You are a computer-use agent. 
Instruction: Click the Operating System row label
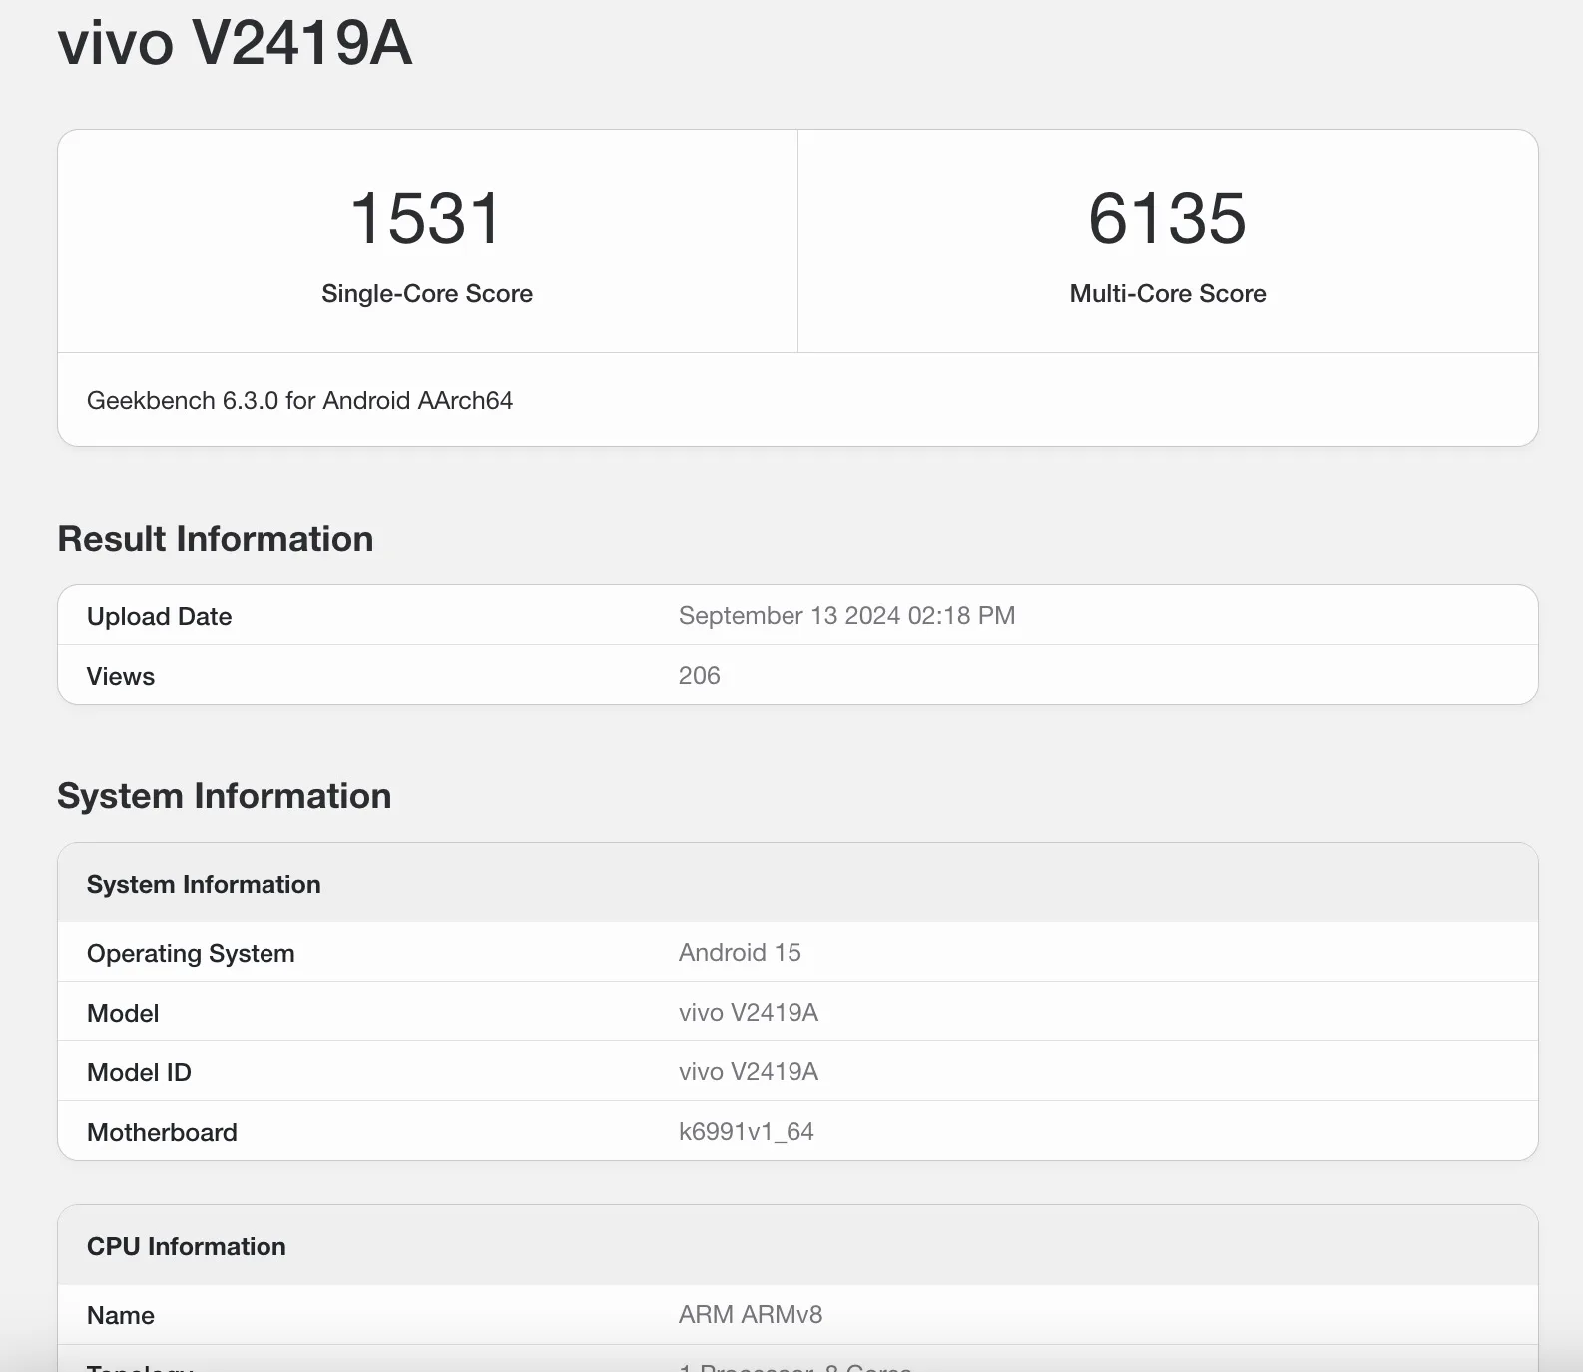(191, 953)
